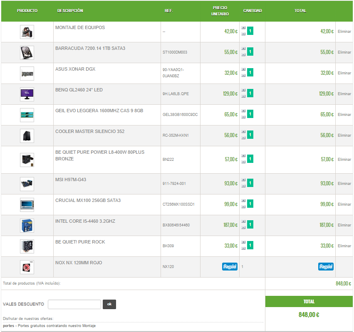
Task: Decrease quantity of BenQ GL2460 monitor
Action: (x=243, y=96)
